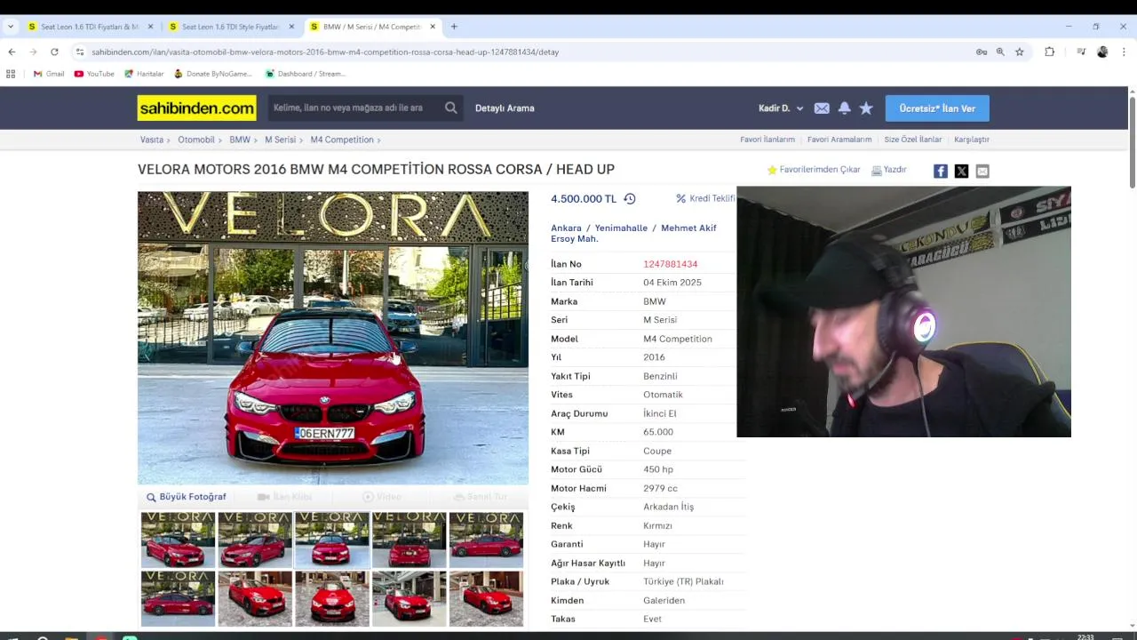Click browser profile avatar icon
Screen dimensions: 1137x640
[1102, 52]
